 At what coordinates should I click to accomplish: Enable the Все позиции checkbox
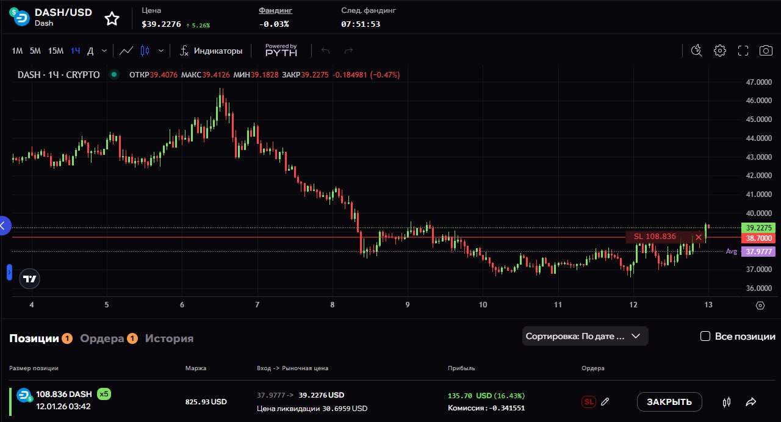tap(705, 336)
